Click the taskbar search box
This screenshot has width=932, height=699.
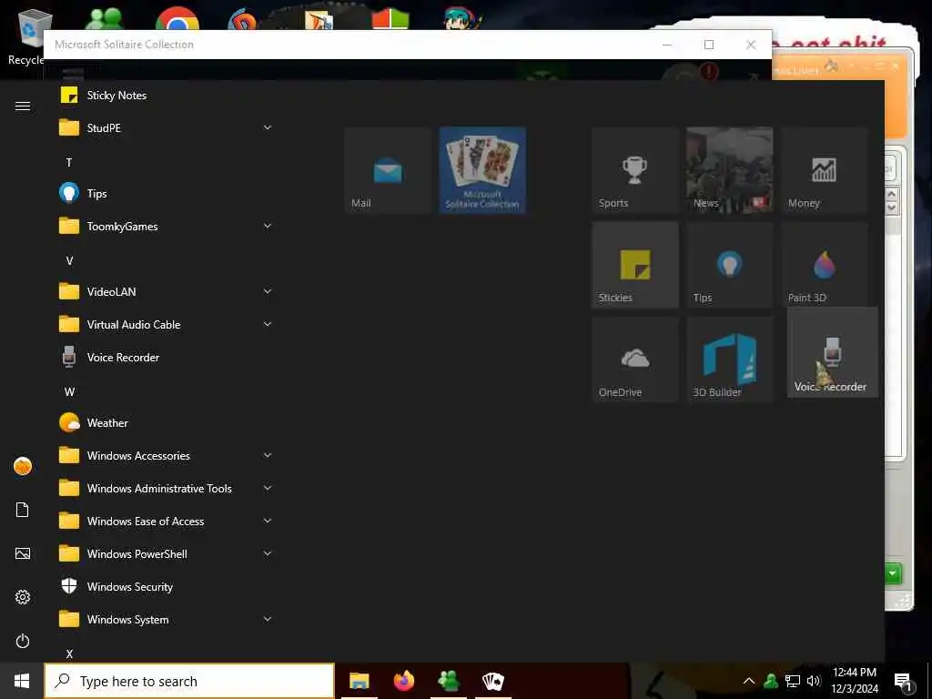[189, 681]
